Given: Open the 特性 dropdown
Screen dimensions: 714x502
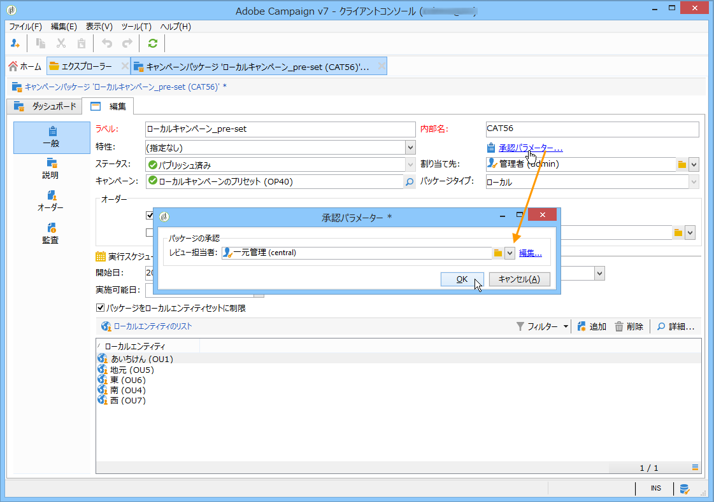Looking at the screenshot, I should coord(410,148).
